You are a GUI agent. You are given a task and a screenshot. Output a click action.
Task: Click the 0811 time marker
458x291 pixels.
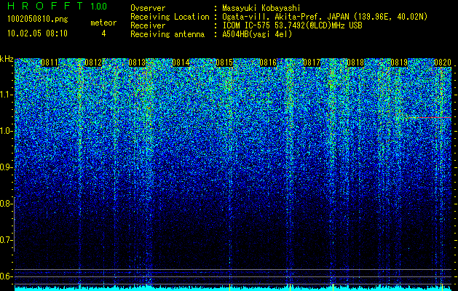tap(50, 63)
